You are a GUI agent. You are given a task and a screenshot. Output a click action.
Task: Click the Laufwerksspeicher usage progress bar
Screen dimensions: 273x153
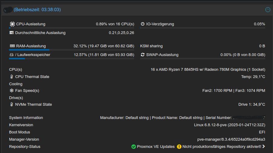[x=71, y=58]
